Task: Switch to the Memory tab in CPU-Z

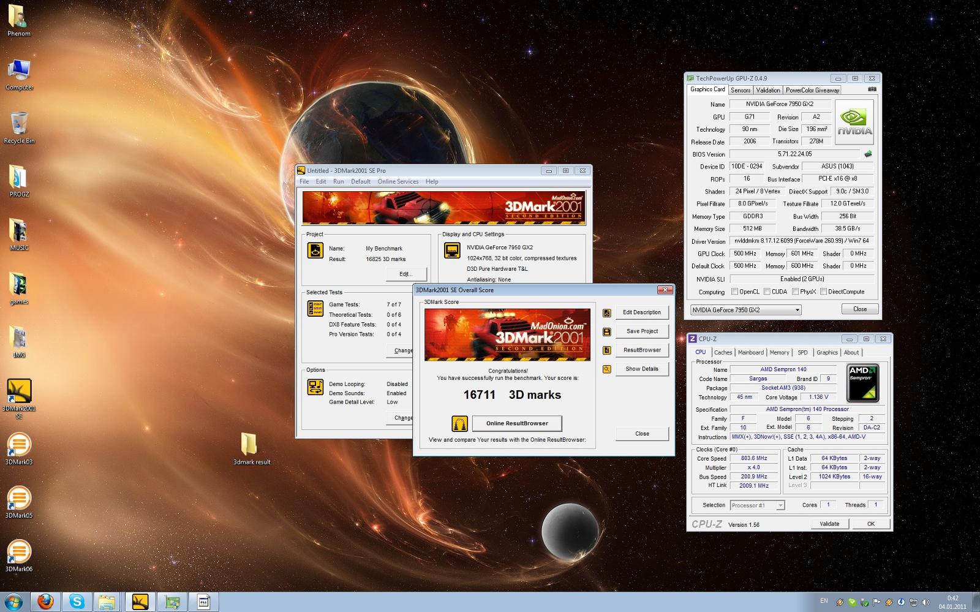Action: (779, 352)
